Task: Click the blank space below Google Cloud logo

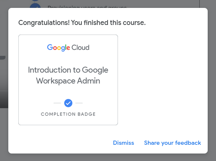Action: point(68,58)
